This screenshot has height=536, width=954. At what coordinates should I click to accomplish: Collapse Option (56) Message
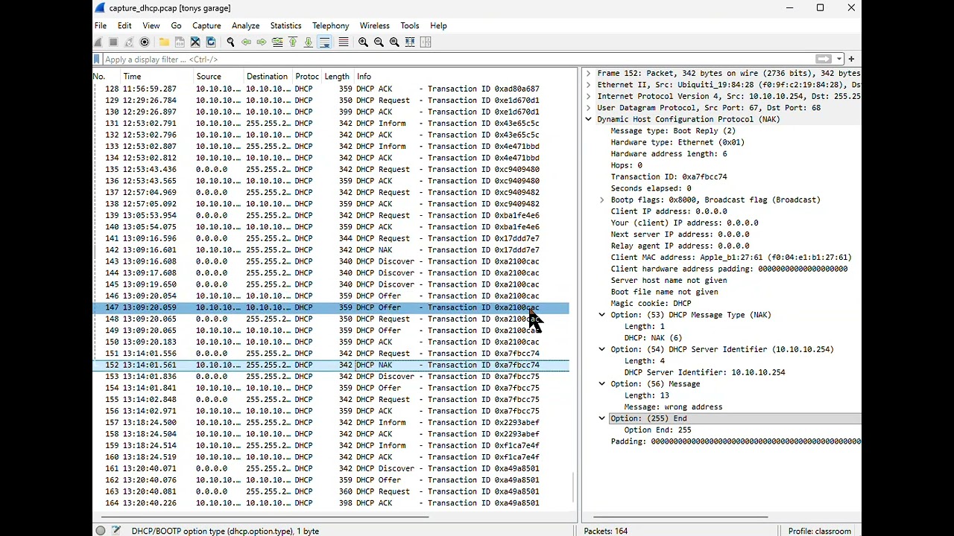602,384
